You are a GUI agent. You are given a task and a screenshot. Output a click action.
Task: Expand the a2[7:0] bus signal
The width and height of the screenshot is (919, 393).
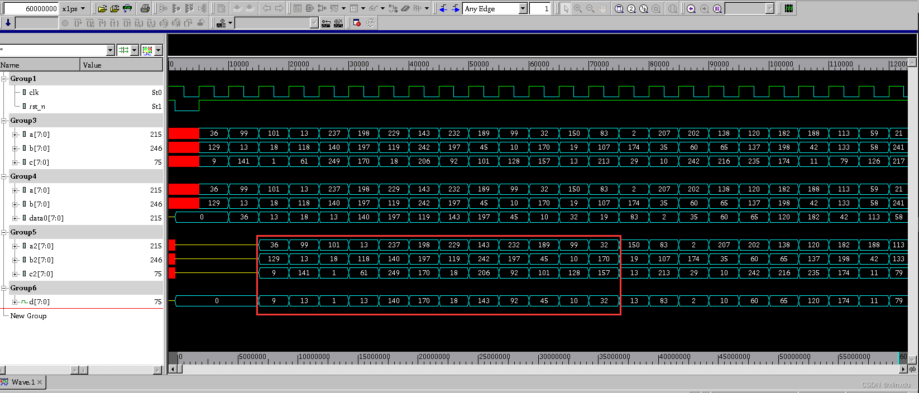[x=15, y=246]
